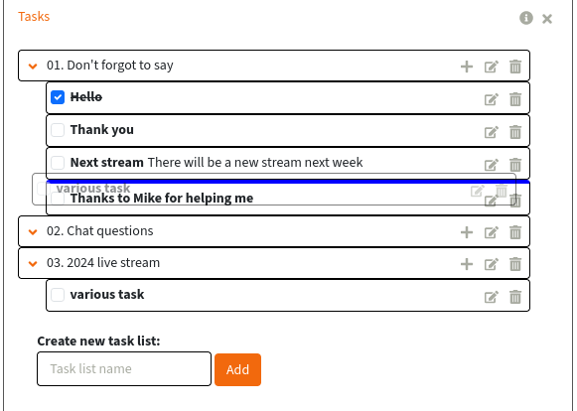Collapse the "01. Don't forgot to say" list

point(33,67)
